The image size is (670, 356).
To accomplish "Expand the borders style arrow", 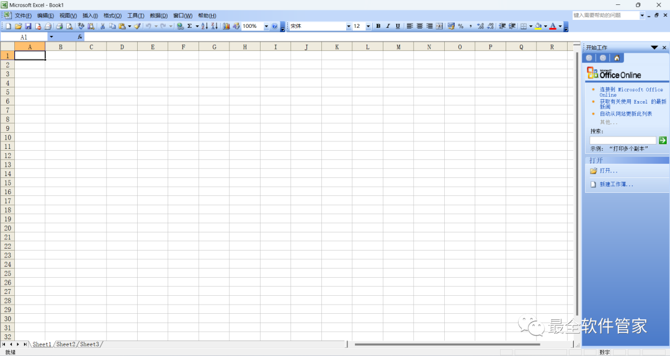I will 530,26.
